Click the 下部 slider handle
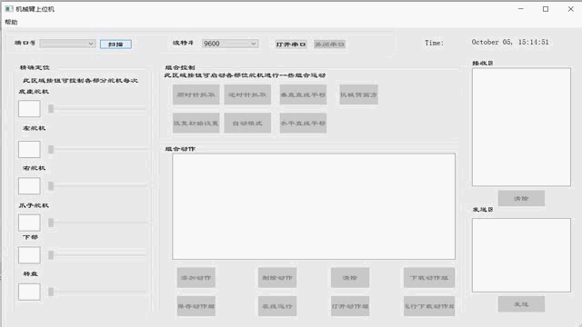 (51, 255)
